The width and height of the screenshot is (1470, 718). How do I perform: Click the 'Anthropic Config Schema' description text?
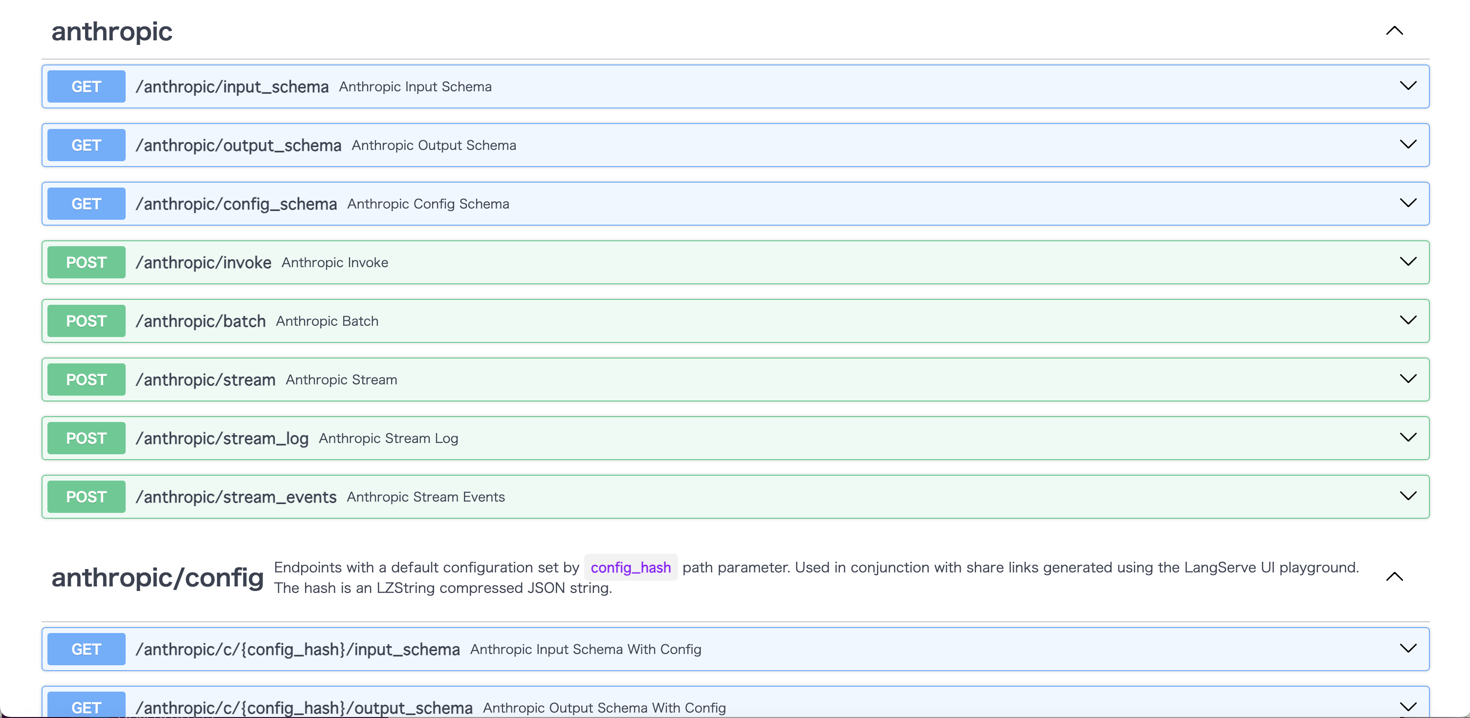428,204
